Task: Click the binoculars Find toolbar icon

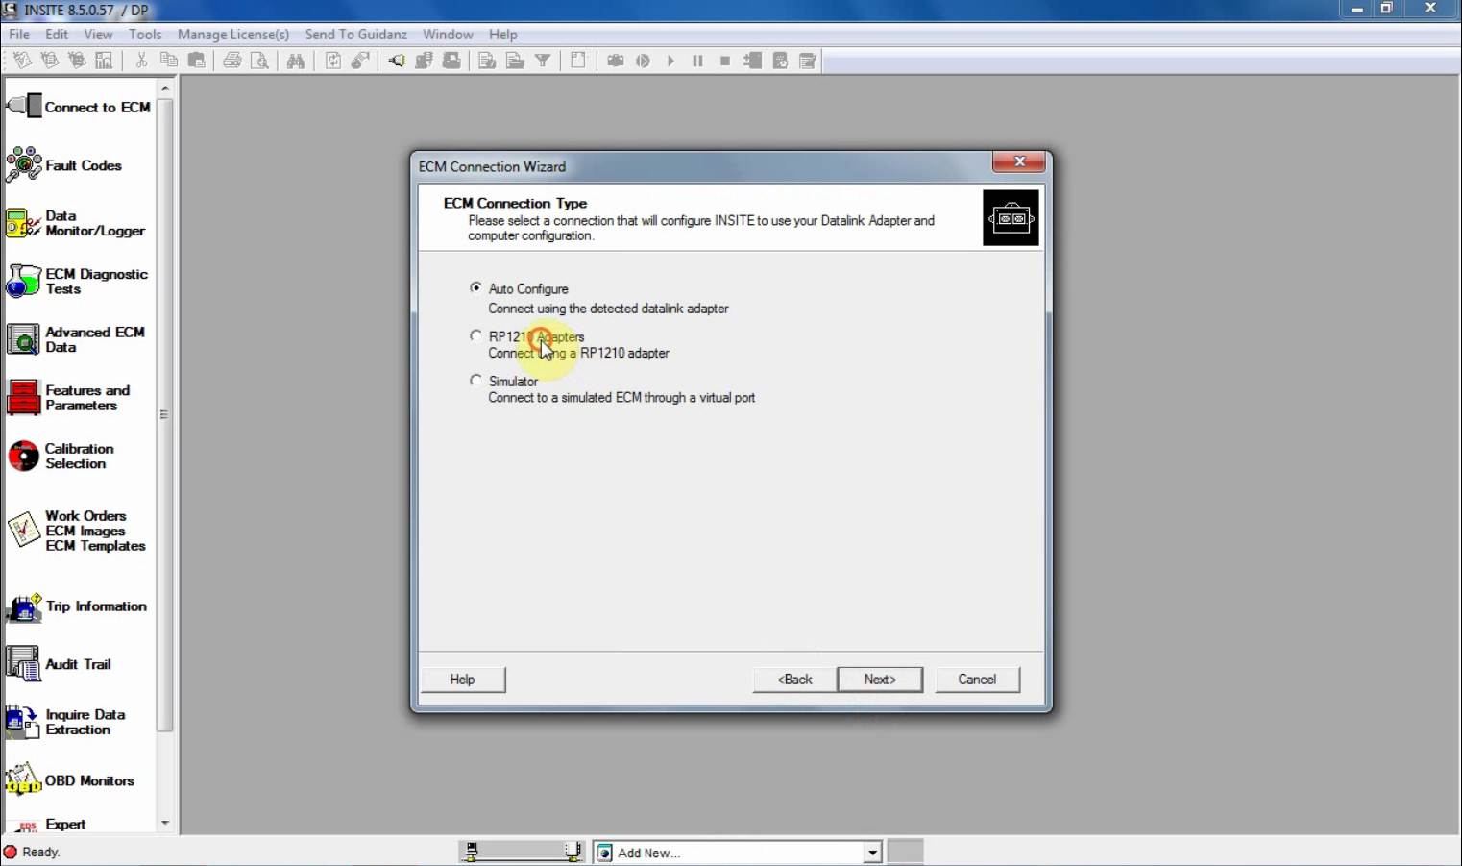Action: point(296,61)
